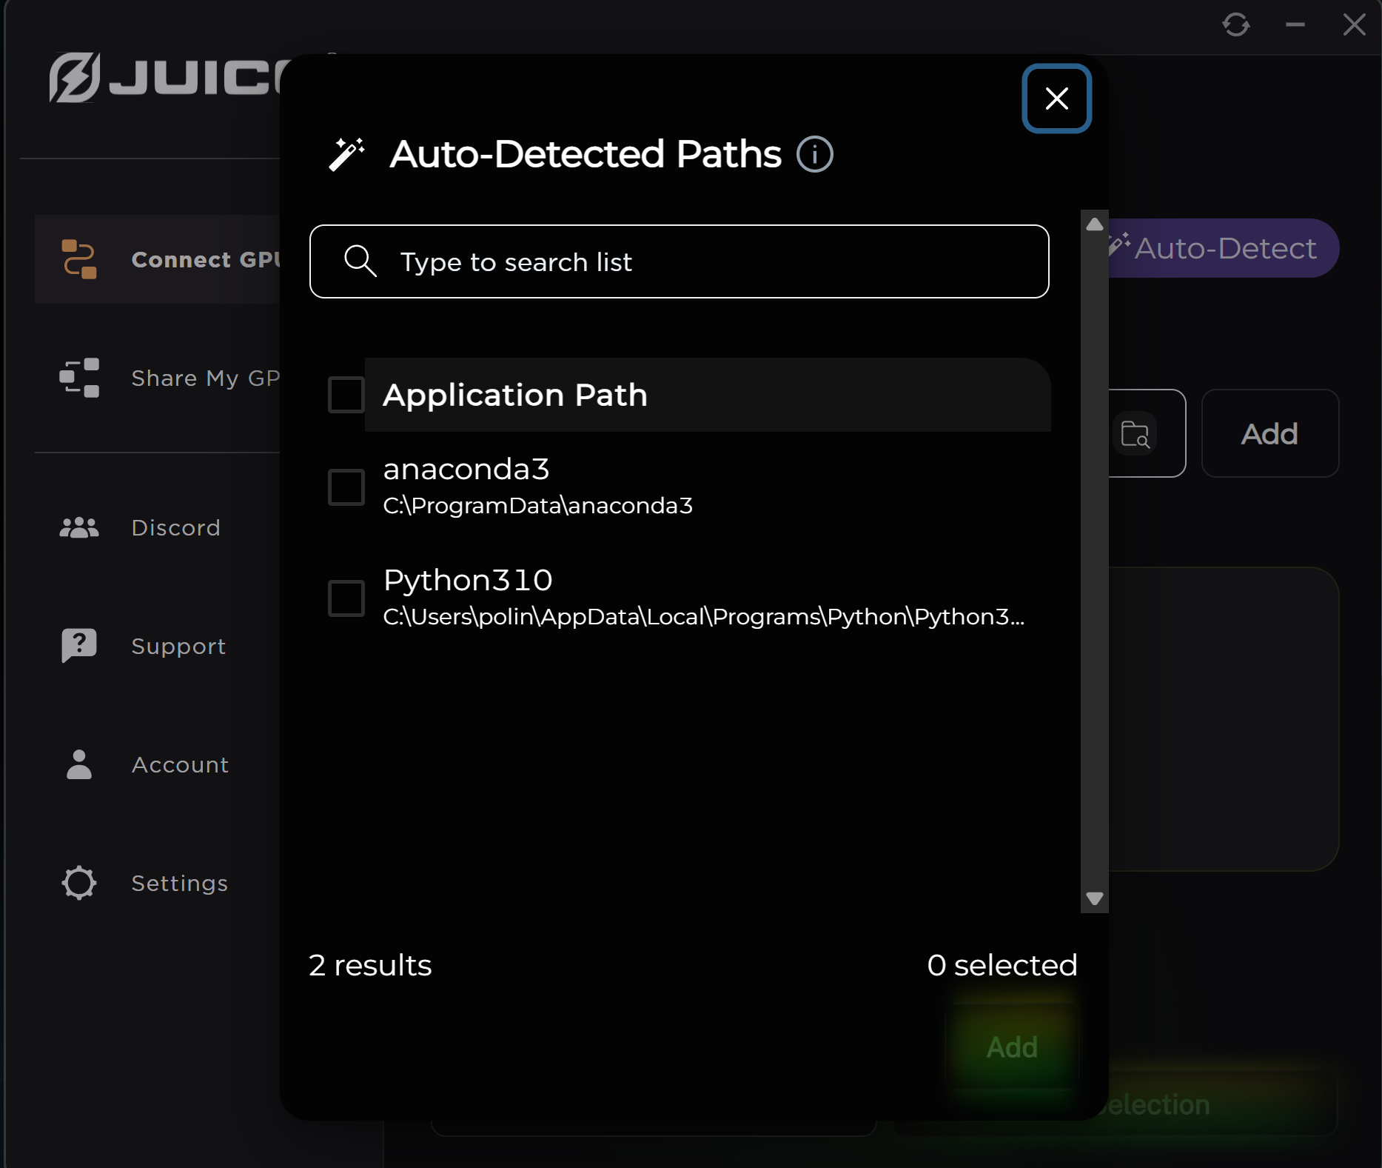The width and height of the screenshot is (1382, 1168).
Task: Open Connect GPU section in sidebar
Action: 157,259
